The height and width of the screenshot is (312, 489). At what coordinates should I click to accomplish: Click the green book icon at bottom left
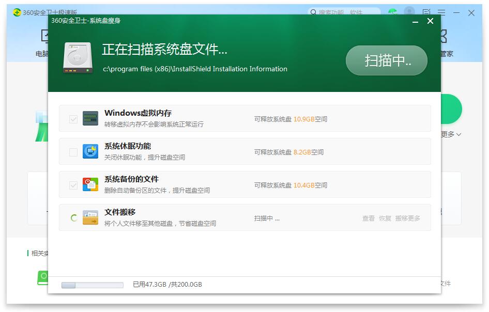[x=42, y=277]
